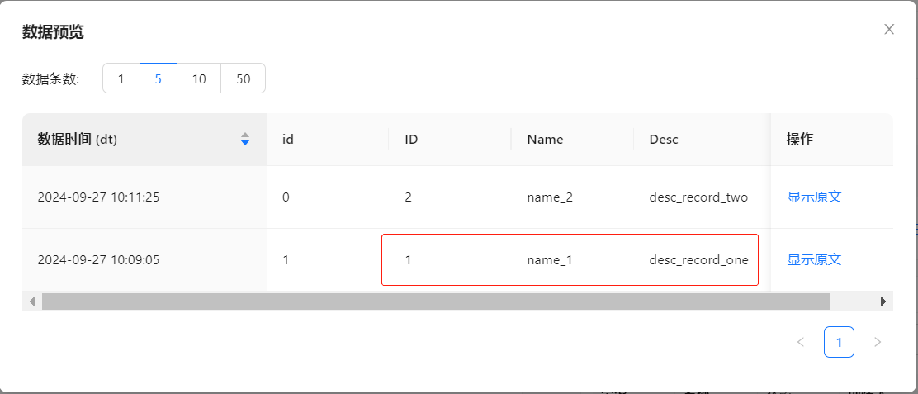The height and width of the screenshot is (394, 918).
Task: Set 数据条数 to 1
Action: point(121,78)
